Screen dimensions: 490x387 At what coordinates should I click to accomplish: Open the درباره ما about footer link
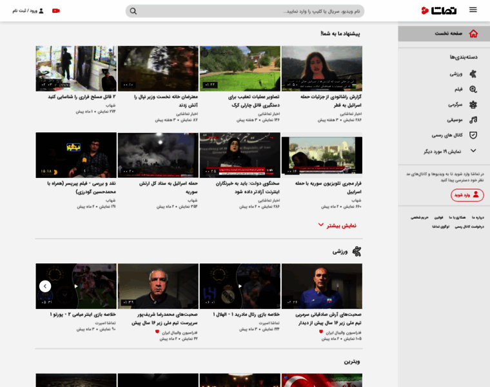pyautogui.click(x=477, y=217)
